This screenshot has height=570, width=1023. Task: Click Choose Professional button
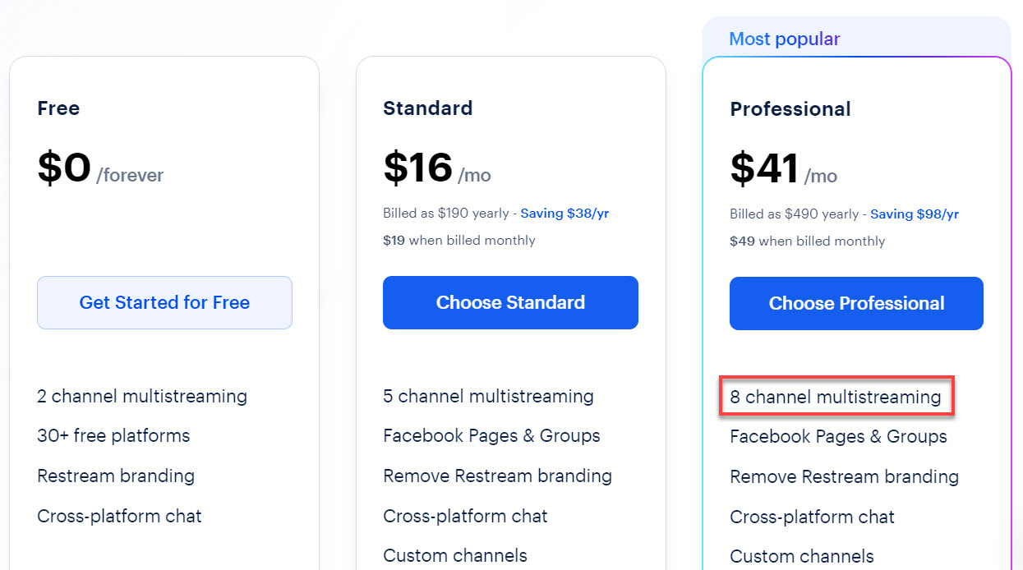[x=856, y=303]
